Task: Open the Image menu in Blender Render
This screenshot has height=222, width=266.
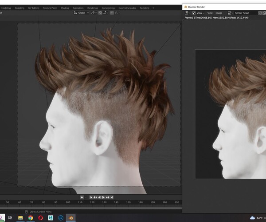Action: (x=219, y=13)
